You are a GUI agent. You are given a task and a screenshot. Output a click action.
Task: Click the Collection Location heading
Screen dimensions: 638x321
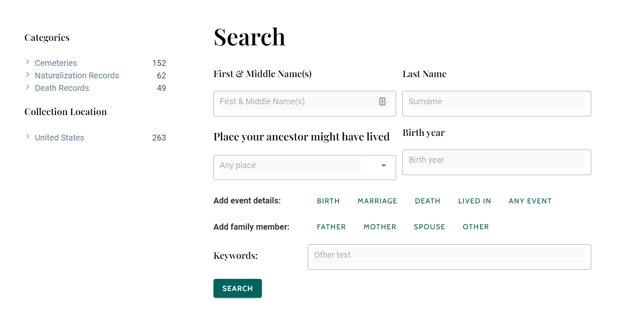coord(65,112)
